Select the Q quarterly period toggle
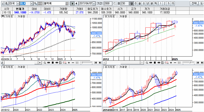This screenshot has height=112, width=204. click(x=144, y=4)
